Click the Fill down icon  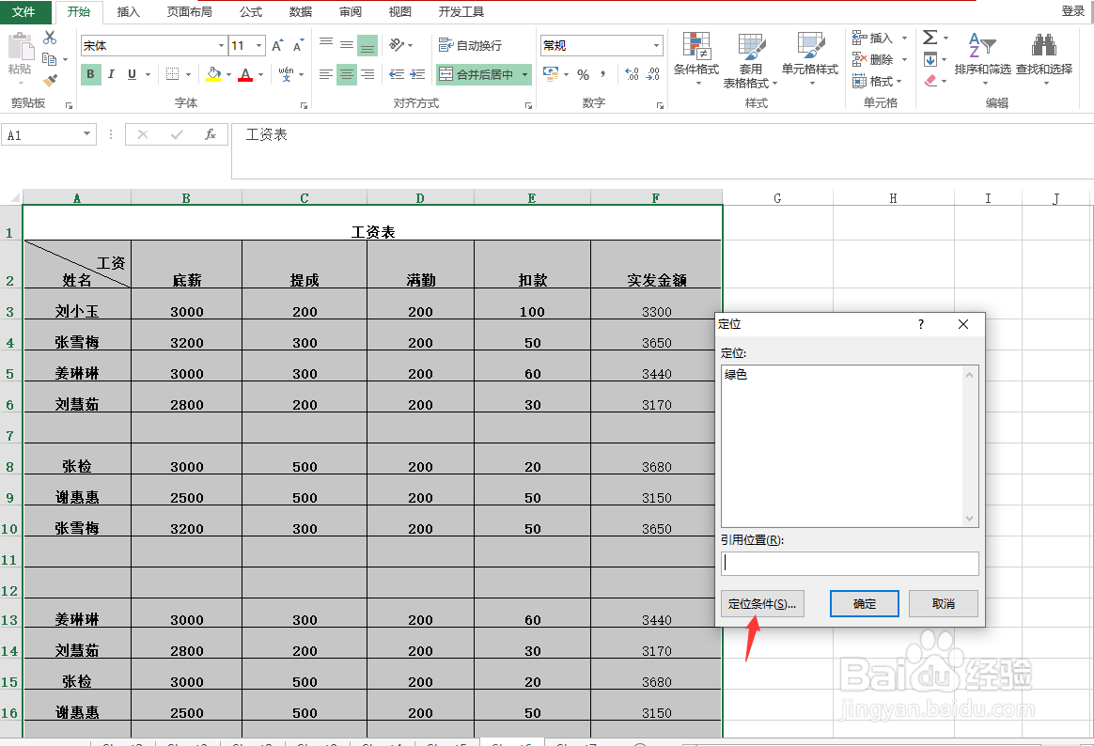tap(930, 60)
